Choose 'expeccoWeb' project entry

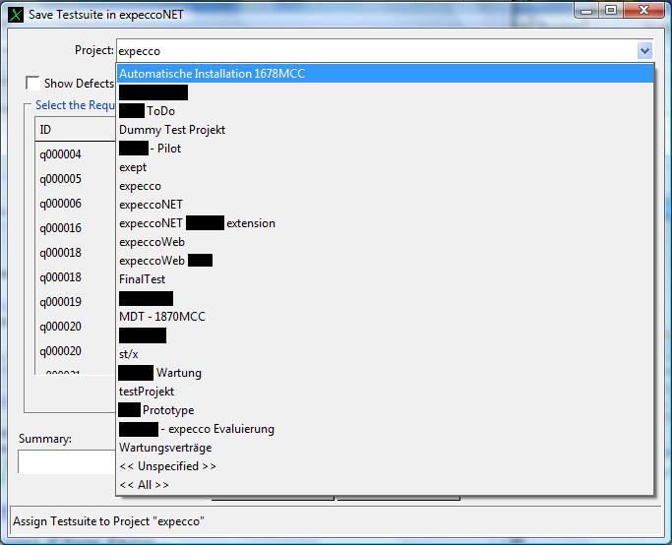tap(152, 242)
